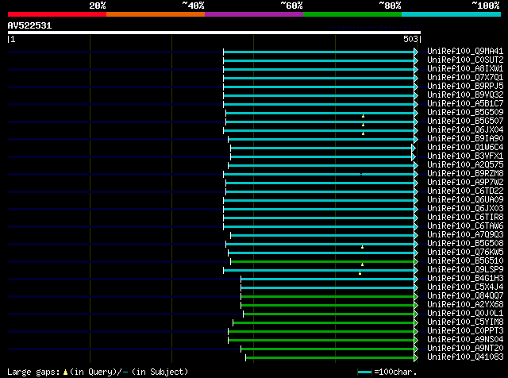Click the UniRef100_A9P7W2 label
Viewport: 508px width, 378px height.
pos(465,183)
